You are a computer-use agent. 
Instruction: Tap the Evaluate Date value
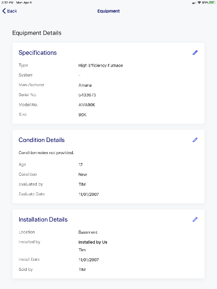88,194
